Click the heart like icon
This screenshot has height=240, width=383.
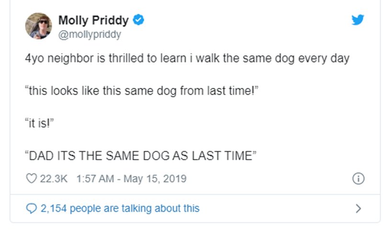coord(31,178)
